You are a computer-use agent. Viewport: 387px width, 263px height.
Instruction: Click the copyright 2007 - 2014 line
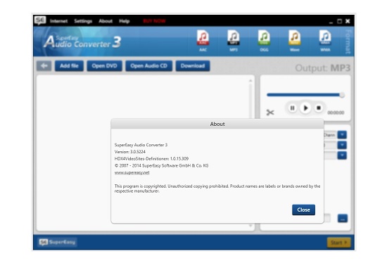pyautogui.click(x=161, y=165)
